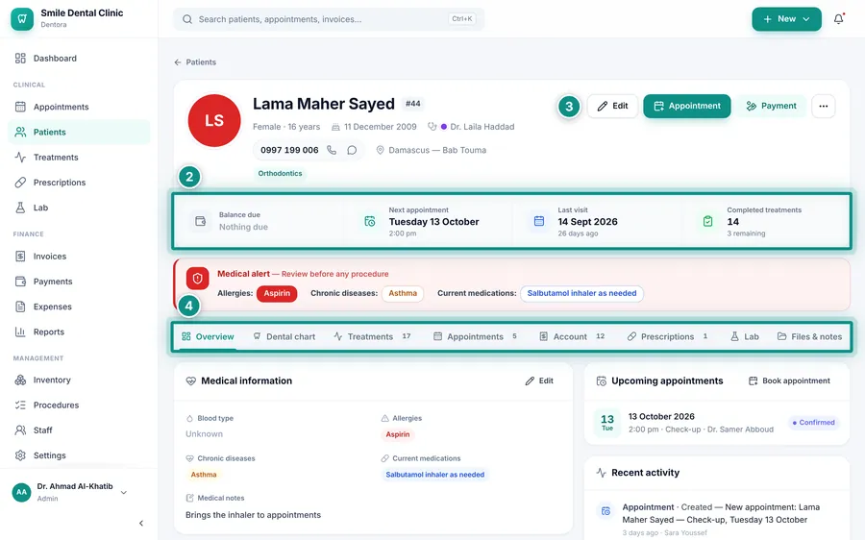Viewport: 865px width, 540px height.
Task: Click the Salbutamol inhaler badge in the medical alert
Action: click(x=581, y=293)
